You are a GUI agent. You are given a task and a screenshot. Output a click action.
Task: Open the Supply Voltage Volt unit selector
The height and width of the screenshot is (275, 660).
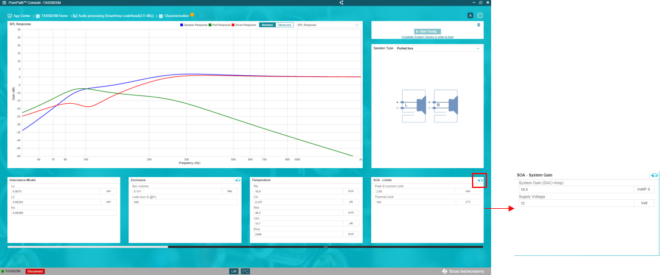(x=643, y=203)
